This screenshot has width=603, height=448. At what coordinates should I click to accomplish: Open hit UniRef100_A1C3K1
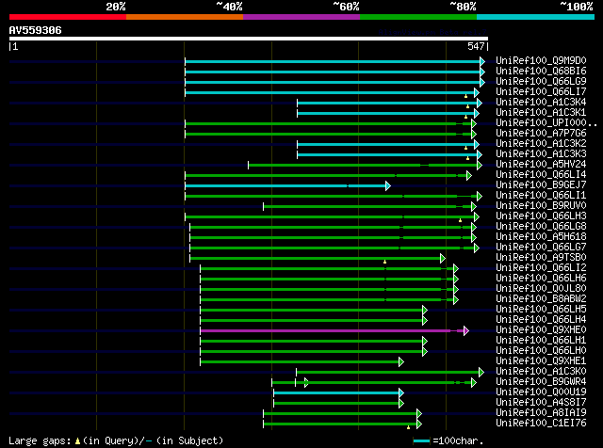[541, 113]
